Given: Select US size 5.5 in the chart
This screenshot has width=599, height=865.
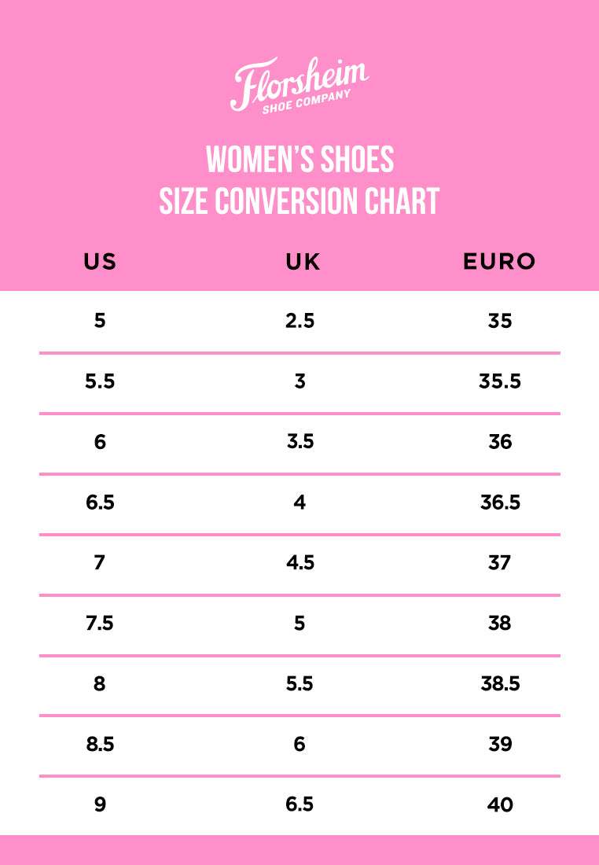Looking at the screenshot, I should click(x=100, y=381).
